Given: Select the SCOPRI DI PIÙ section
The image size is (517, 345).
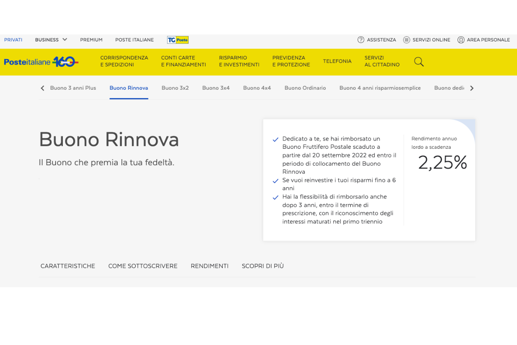Looking at the screenshot, I should tap(262, 266).
